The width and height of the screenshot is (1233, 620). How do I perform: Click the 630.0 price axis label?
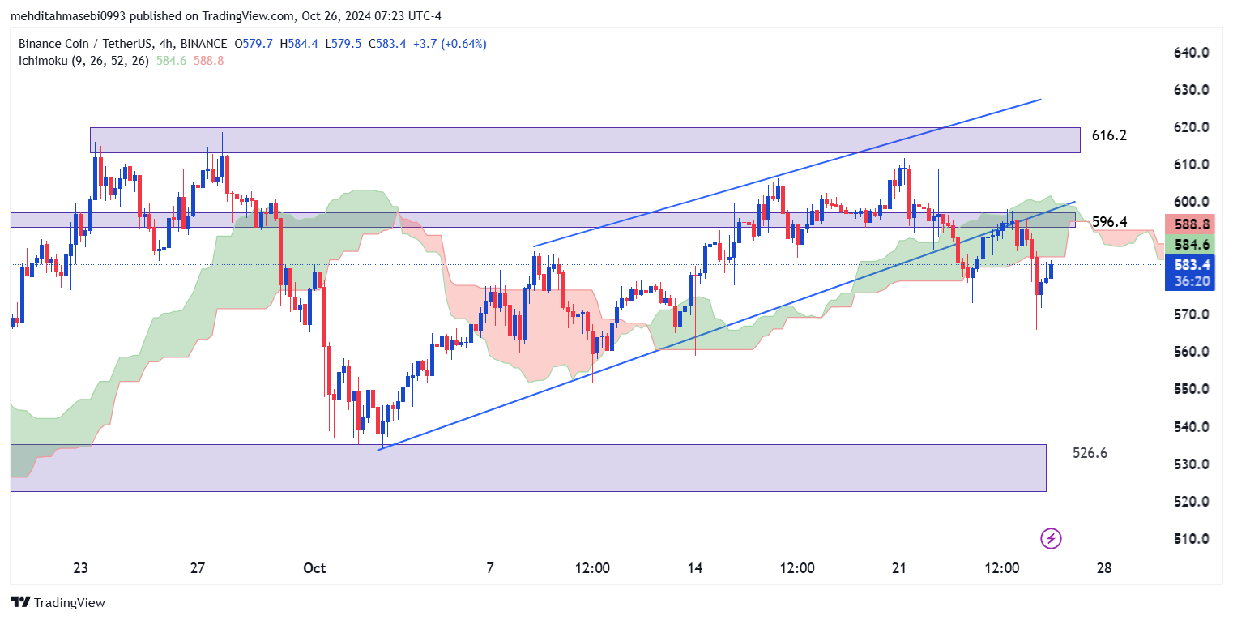(1191, 90)
